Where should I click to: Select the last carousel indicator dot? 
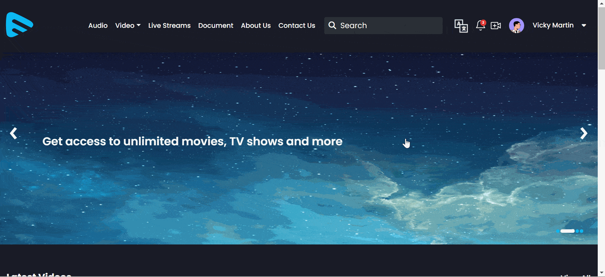point(581,231)
